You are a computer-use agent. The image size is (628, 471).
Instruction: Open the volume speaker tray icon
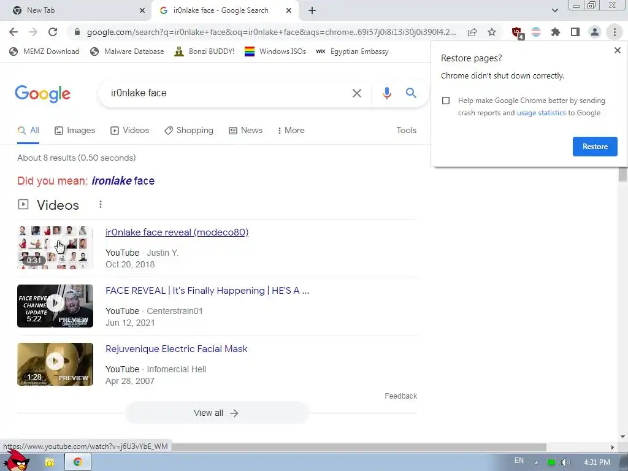pyautogui.click(x=565, y=462)
